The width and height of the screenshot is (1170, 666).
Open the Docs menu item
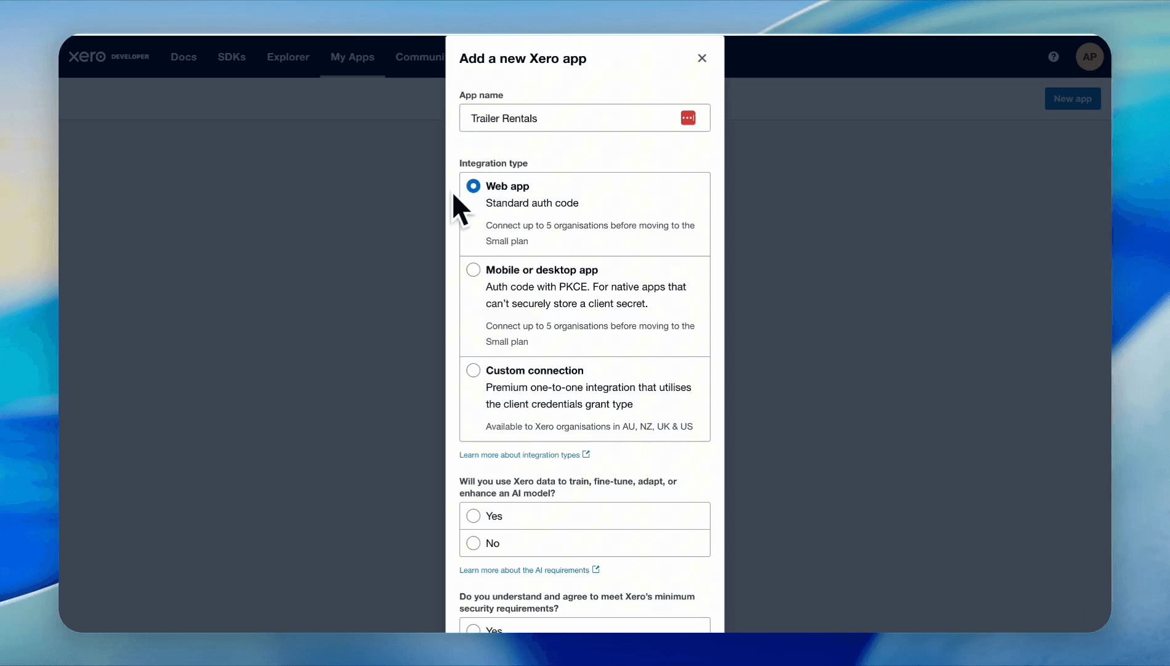pyautogui.click(x=184, y=57)
